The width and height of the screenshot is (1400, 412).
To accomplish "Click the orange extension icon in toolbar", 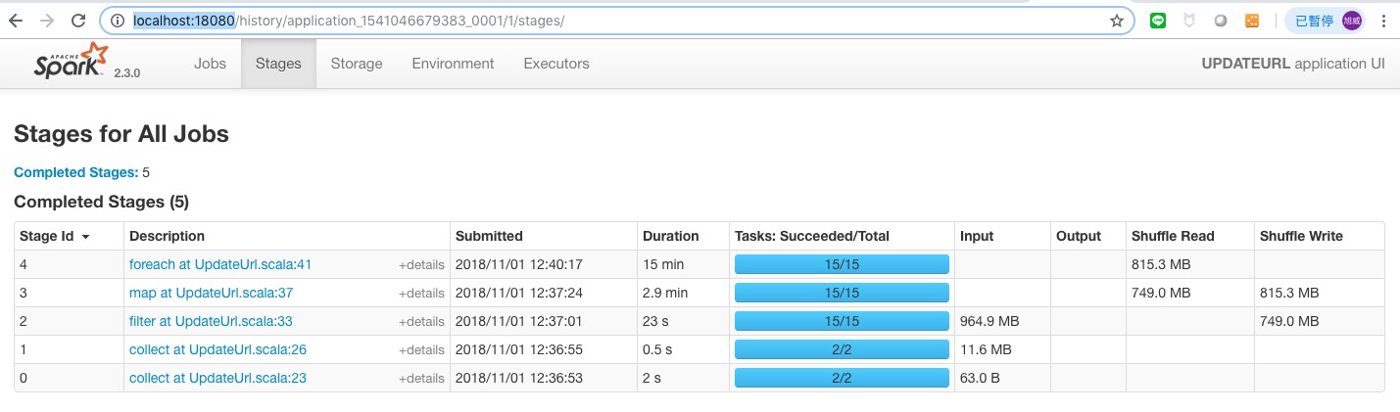I will 1251,21.
